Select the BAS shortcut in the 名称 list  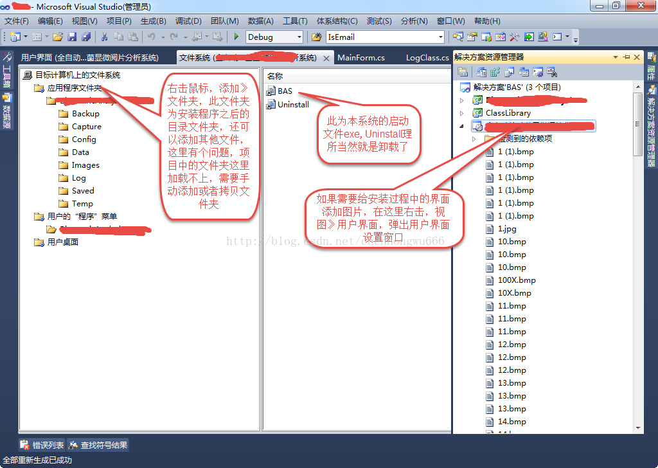tap(280, 91)
